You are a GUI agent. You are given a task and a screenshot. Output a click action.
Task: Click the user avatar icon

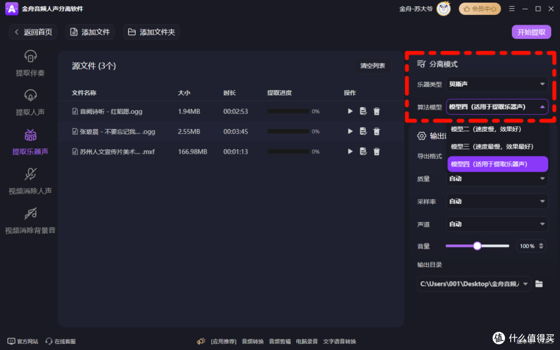point(443,9)
